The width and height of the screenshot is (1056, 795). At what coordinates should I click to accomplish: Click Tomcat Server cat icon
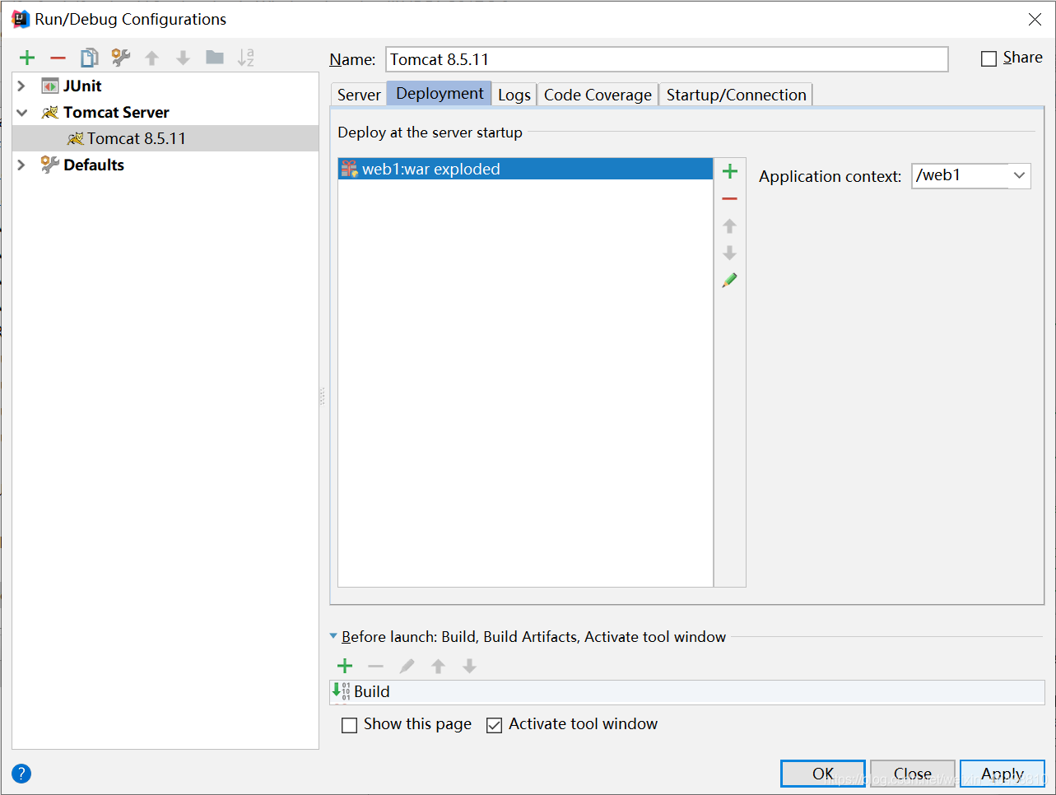[x=50, y=112]
